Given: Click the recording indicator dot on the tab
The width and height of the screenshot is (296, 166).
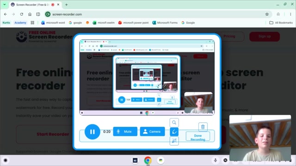Looking at the screenshot, I should click(x=53, y=5).
